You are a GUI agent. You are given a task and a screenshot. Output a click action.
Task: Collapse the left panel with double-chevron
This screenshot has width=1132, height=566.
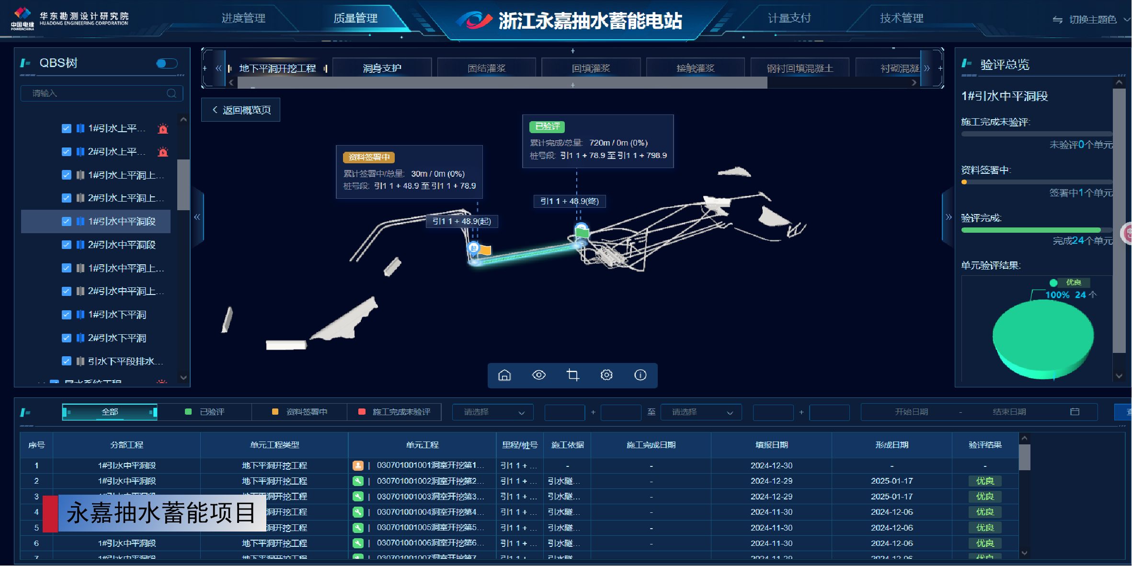pos(197,217)
